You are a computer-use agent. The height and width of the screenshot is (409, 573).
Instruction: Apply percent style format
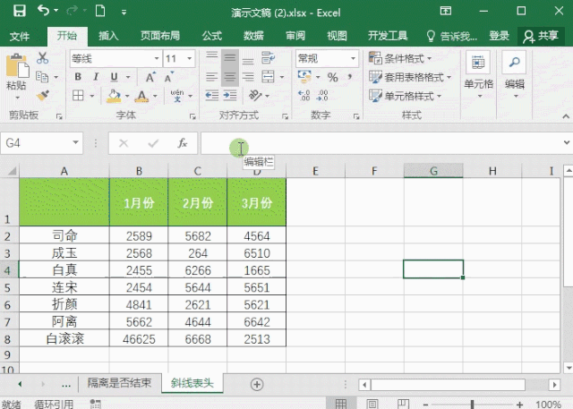click(x=332, y=77)
